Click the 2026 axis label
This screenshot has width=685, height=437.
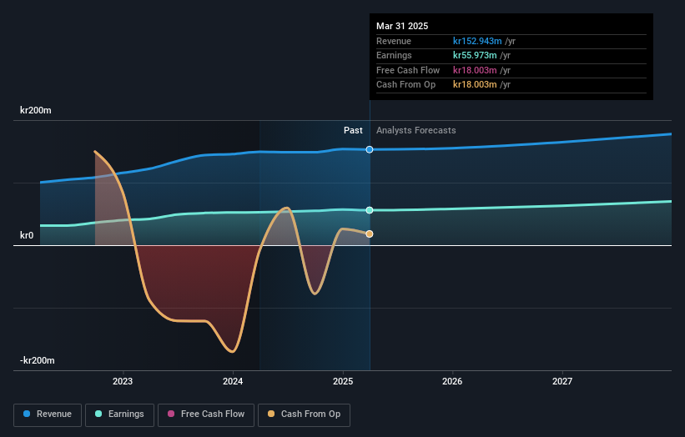pos(452,382)
